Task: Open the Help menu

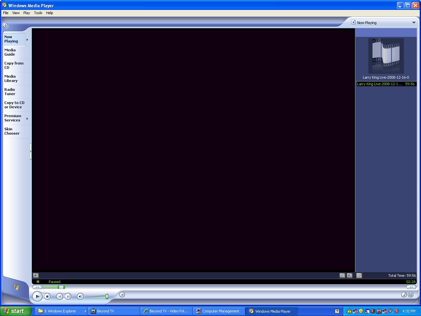Action: 50,13
